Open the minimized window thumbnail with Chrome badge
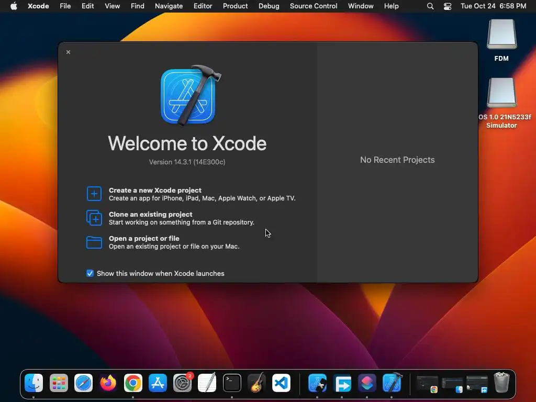The height and width of the screenshot is (402, 536). coord(427,384)
